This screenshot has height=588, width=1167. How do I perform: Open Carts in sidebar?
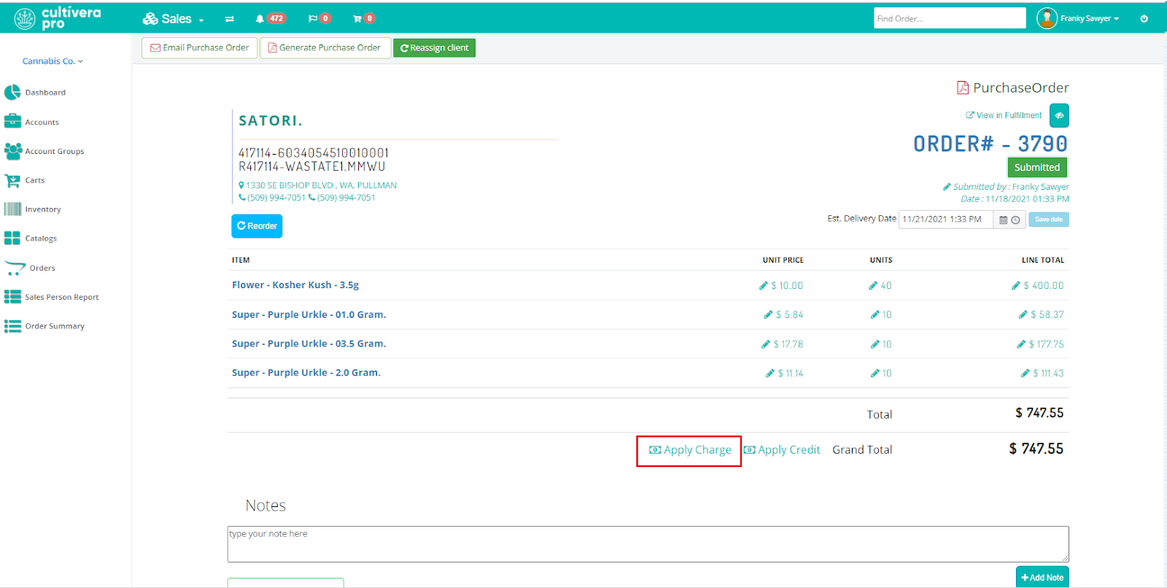click(x=35, y=180)
